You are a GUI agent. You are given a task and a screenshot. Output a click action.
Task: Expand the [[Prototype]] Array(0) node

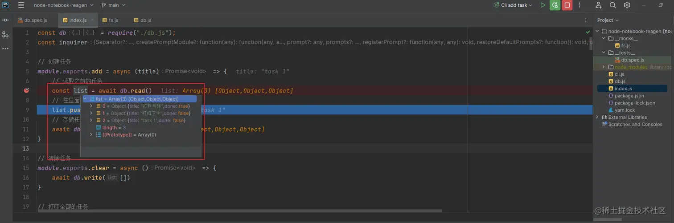pyautogui.click(x=91, y=134)
